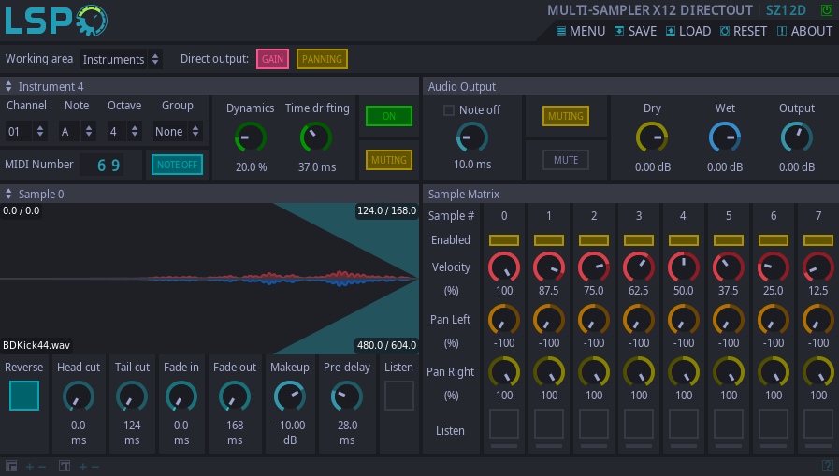Expand the Sample 0 selector
The width and height of the screenshot is (839, 476).
pos(35,194)
